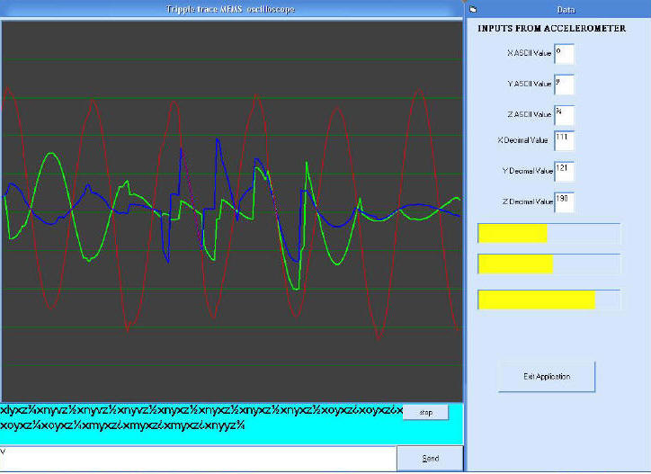Click the Data window title bar icon
The height and width of the screenshot is (474, 651).
pyautogui.click(x=474, y=9)
